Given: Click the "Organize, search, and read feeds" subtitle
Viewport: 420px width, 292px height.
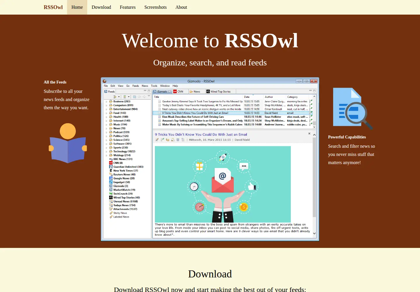Looking at the screenshot, I should tap(210, 62).
